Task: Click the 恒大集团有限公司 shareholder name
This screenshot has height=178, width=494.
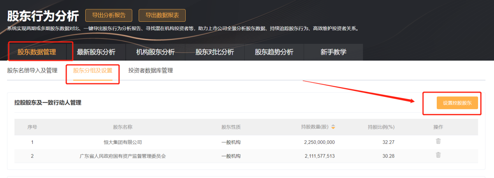Action: tap(123, 142)
